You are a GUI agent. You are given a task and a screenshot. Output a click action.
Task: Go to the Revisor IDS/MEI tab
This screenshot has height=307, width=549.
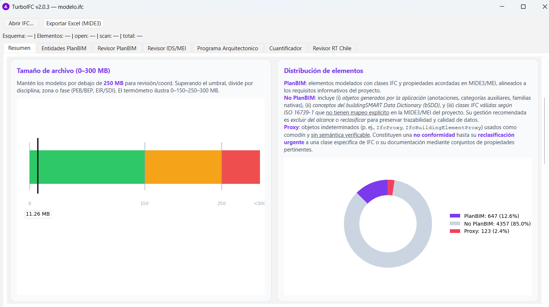coord(167,48)
